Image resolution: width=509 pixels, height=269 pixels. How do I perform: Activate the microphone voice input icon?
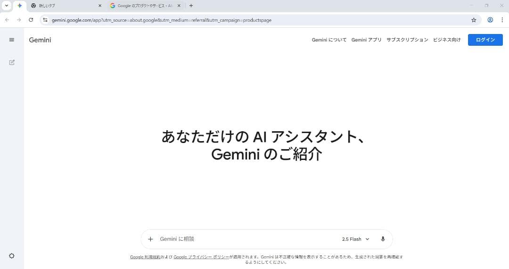[x=383, y=239]
